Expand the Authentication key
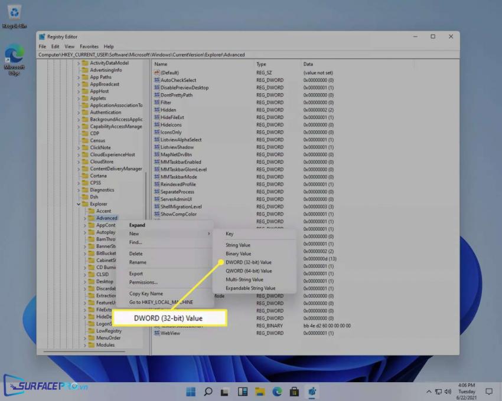Screen dimensions: 502x401 (x=79, y=113)
